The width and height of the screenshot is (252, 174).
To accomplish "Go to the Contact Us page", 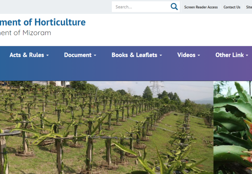I will pos(232,7).
